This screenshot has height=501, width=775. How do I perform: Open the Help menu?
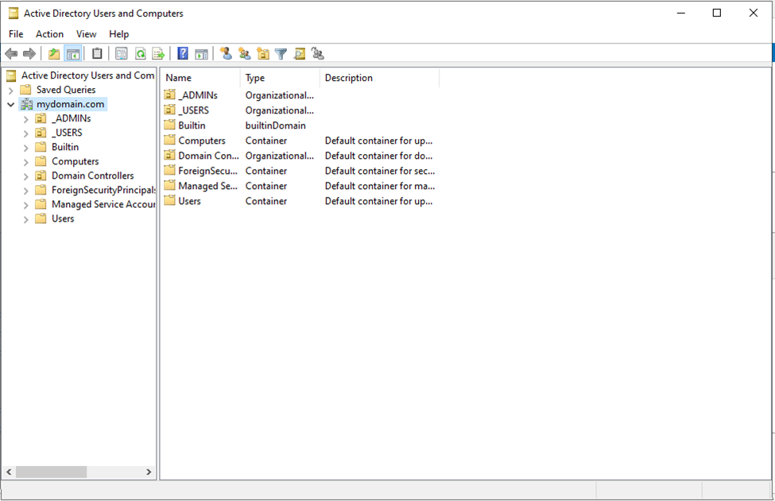click(118, 34)
